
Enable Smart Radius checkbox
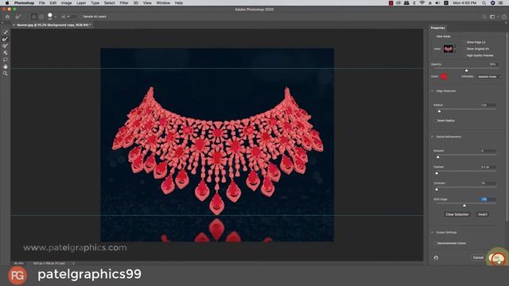pyautogui.click(x=435, y=121)
